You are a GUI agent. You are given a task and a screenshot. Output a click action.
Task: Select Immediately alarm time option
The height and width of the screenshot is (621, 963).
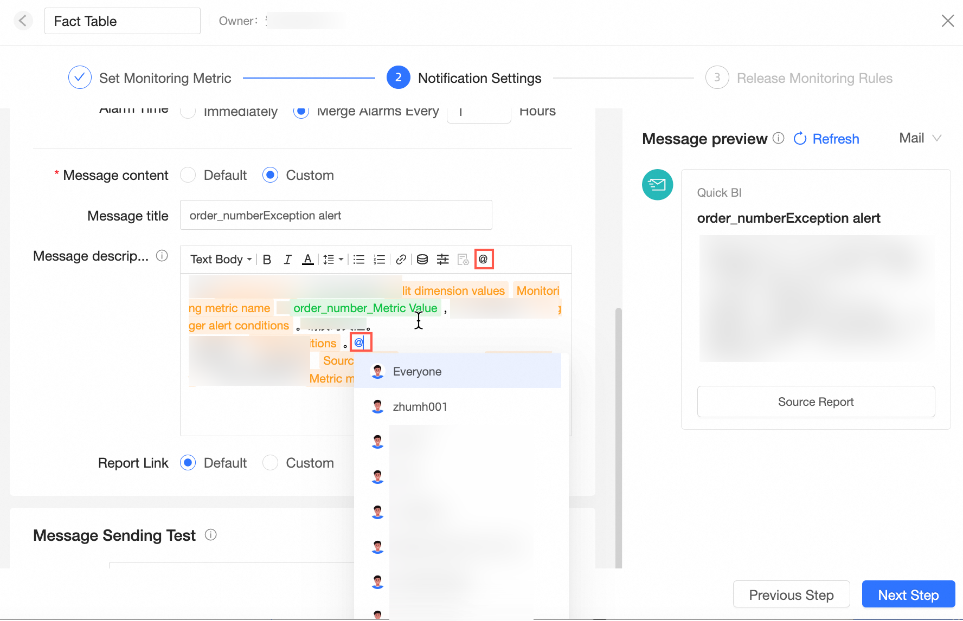tap(188, 111)
